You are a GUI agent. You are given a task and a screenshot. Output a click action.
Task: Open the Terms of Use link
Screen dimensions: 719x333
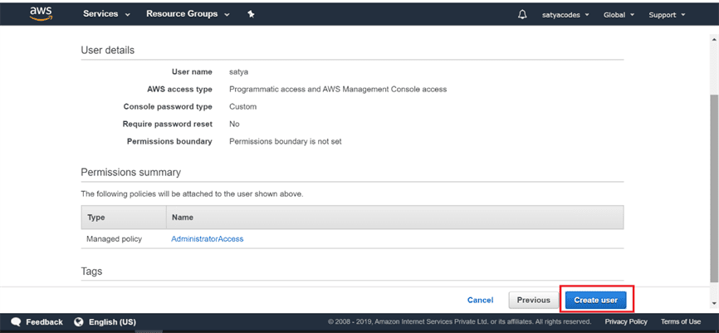pyautogui.click(x=681, y=322)
